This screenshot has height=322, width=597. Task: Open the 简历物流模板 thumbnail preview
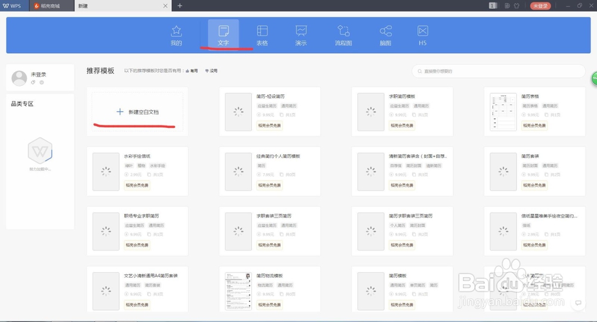click(238, 291)
